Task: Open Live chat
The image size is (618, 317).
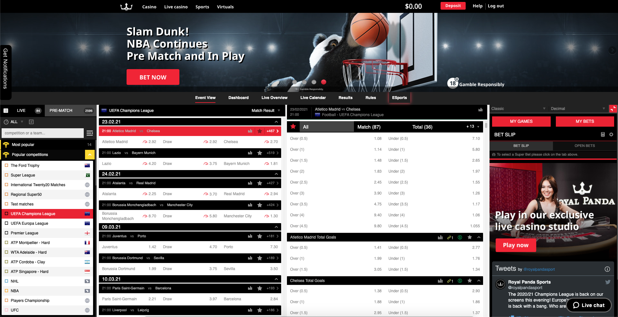Action: (589, 305)
